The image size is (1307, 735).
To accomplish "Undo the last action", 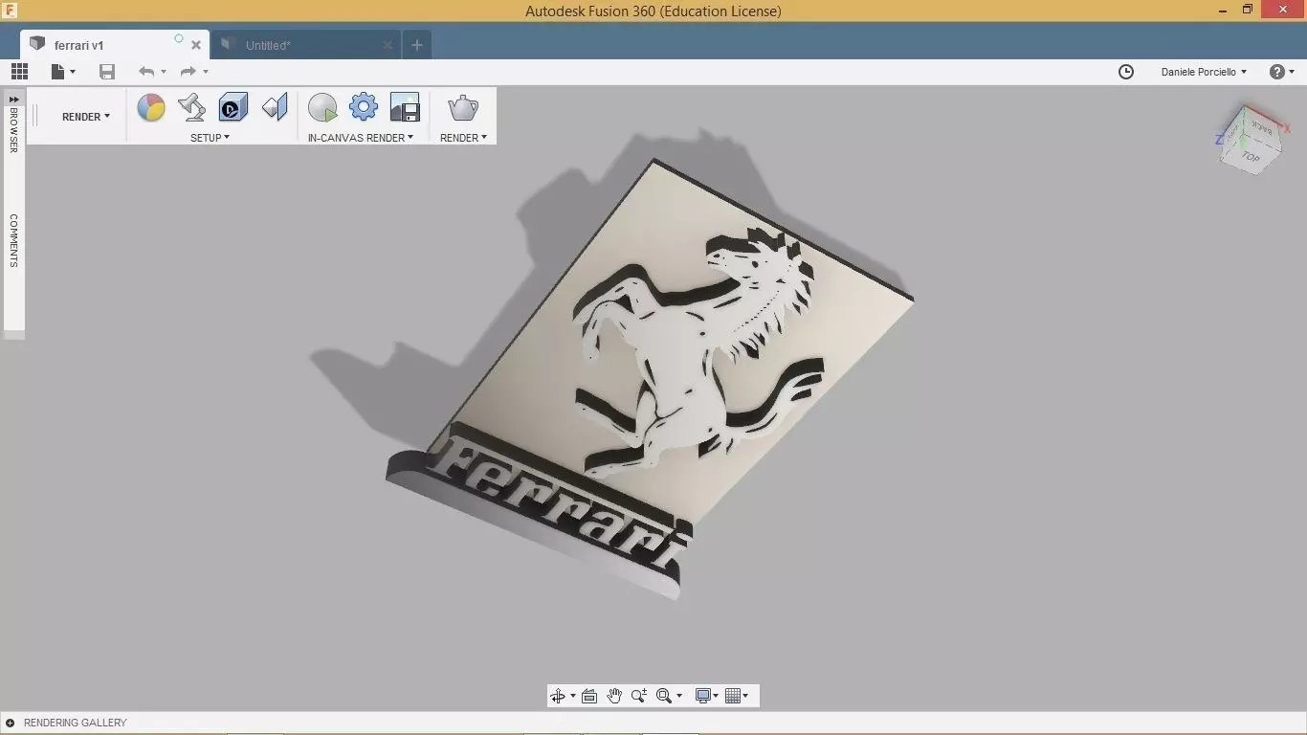I will (x=145, y=72).
